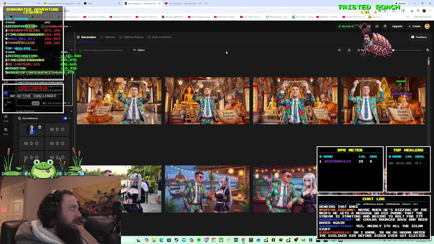Open the video tutorials play icon in header
Viewport: 434px width, 244px height.
pos(377,26)
